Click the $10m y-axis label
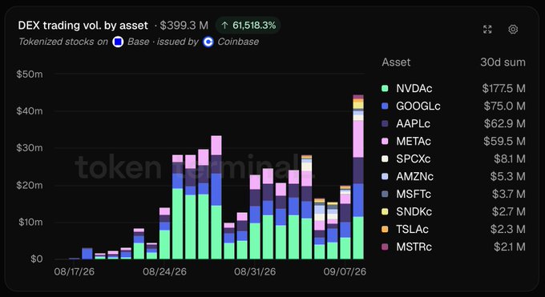The image size is (545, 297). click(30, 222)
